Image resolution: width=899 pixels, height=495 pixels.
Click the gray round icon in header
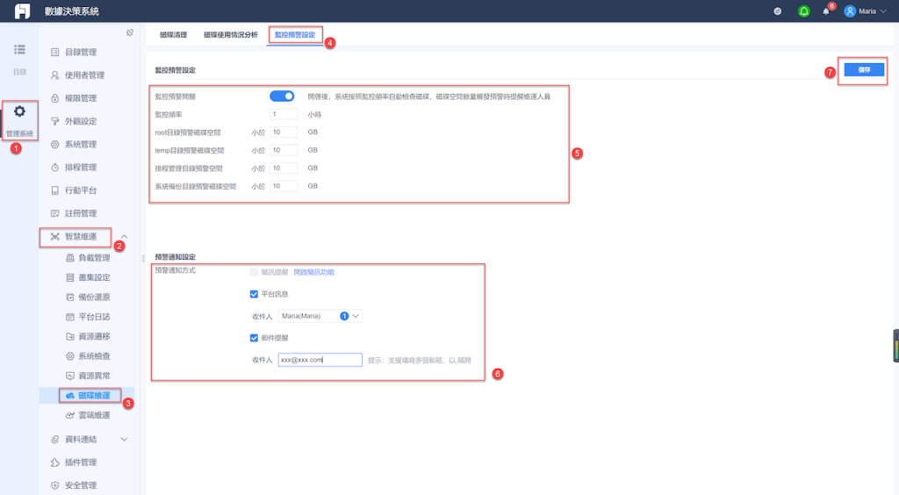(778, 11)
